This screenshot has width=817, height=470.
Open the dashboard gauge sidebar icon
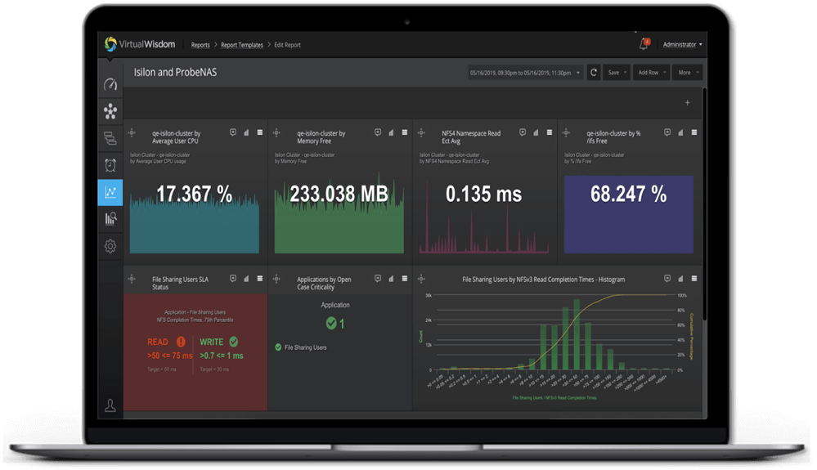tap(110, 84)
